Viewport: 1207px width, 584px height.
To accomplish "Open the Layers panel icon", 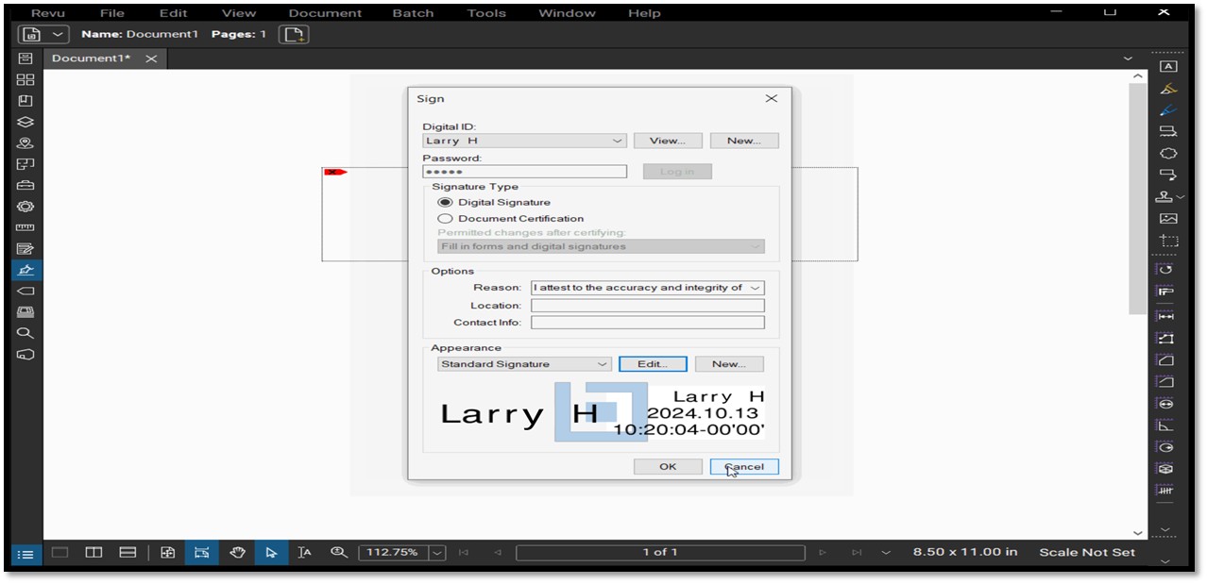I will [x=25, y=122].
